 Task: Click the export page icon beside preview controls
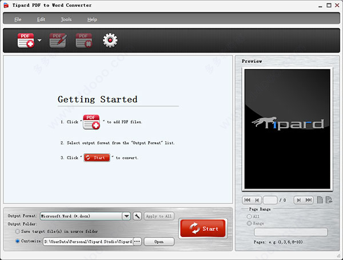pos(329,200)
